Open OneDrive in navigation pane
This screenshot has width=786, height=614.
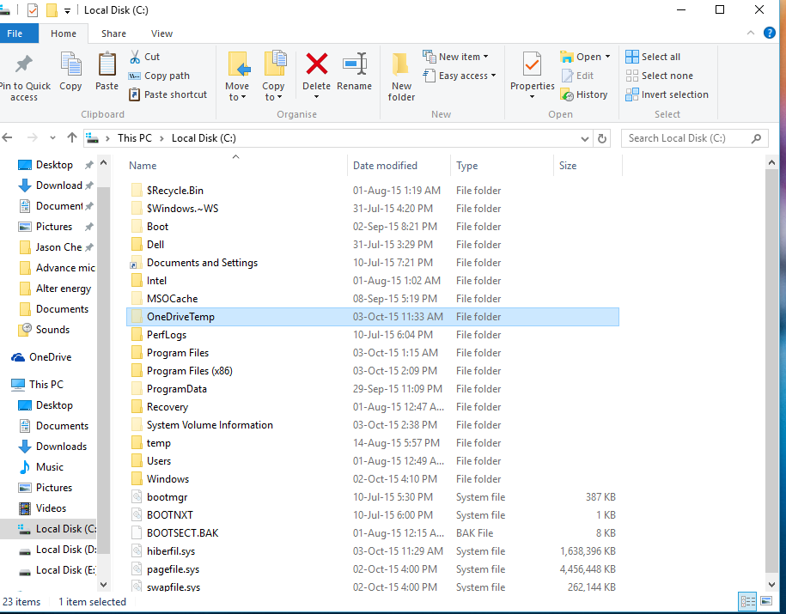pos(41,357)
